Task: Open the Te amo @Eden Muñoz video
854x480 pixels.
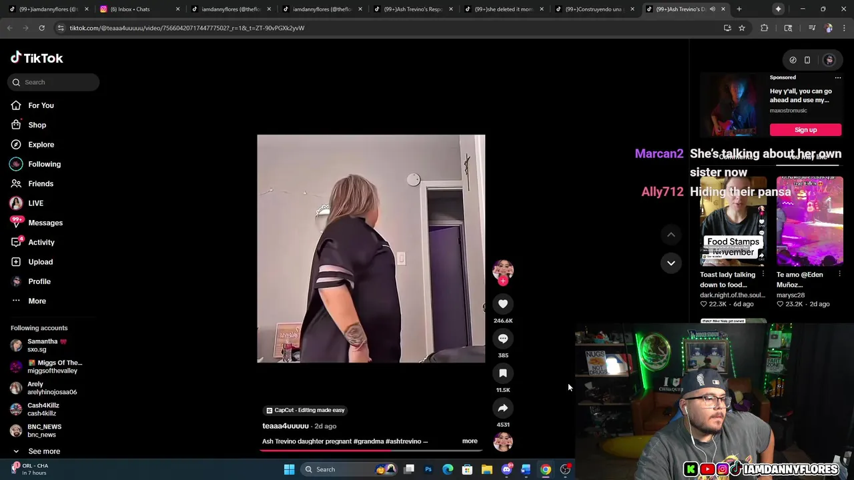Action: click(x=809, y=221)
